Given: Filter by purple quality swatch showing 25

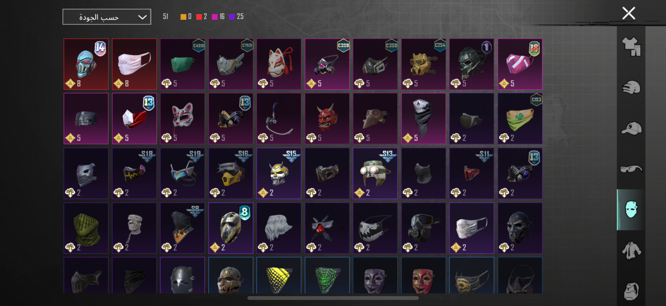Looking at the screenshot, I should [232, 17].
